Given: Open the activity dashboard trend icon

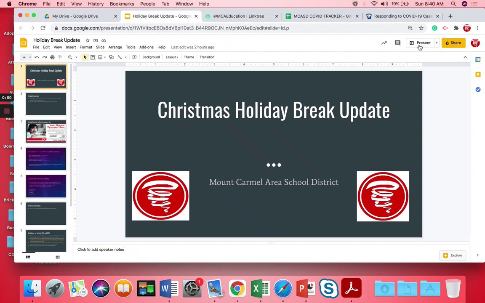Looking at the screenshot, I should point(384,43).
